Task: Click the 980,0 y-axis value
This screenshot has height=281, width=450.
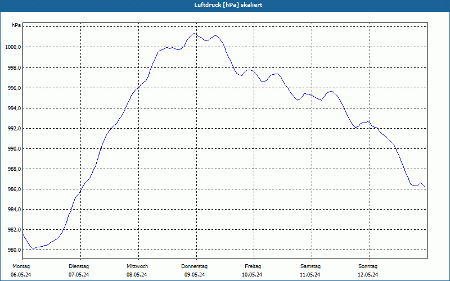Action: (x=14, y=250)
